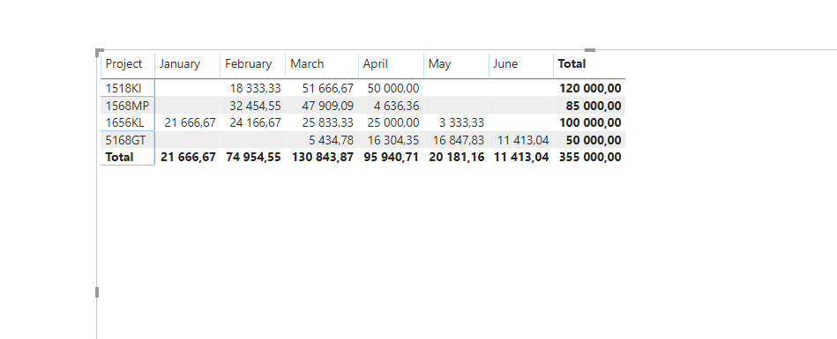Select the row total 100 000,00
The width and height of the screenshot is (837, 339).
(x=590, y=123)
